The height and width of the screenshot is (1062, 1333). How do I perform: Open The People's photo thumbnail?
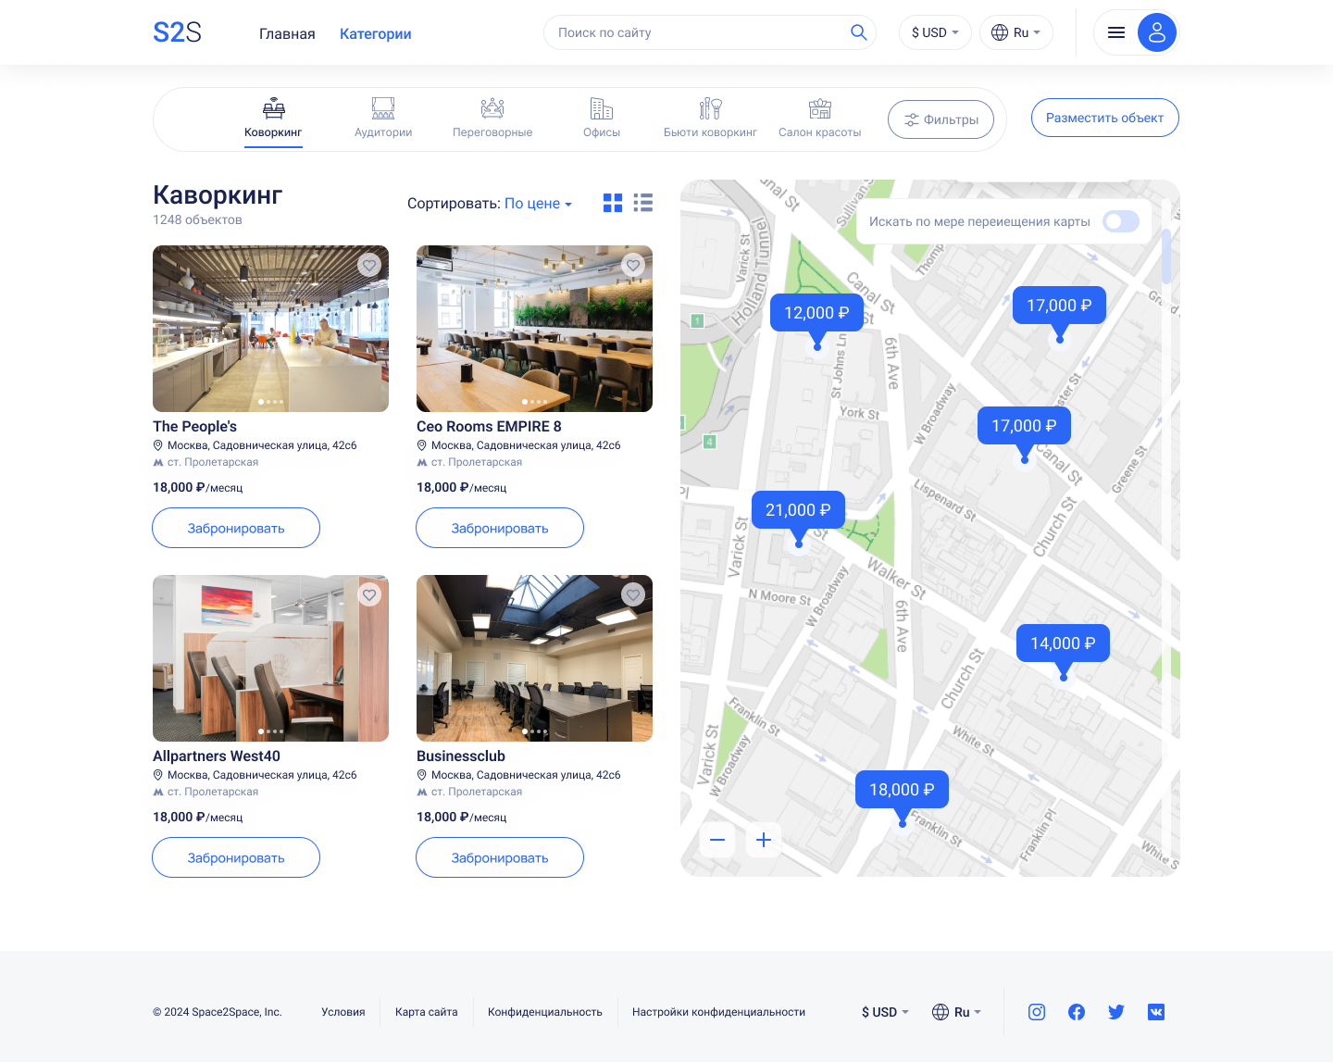[270, 329]
